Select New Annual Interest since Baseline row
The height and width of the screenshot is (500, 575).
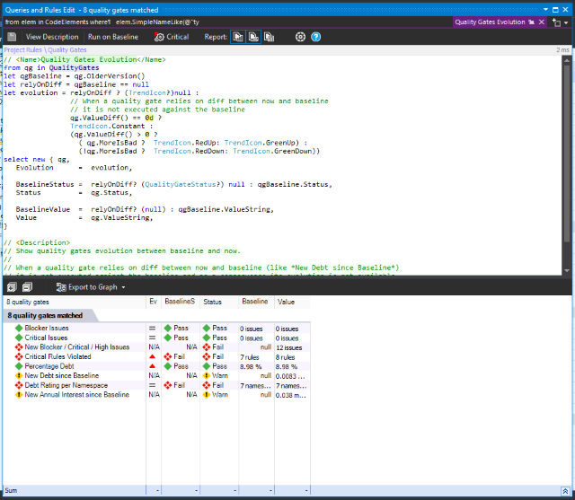coord(156,395)
